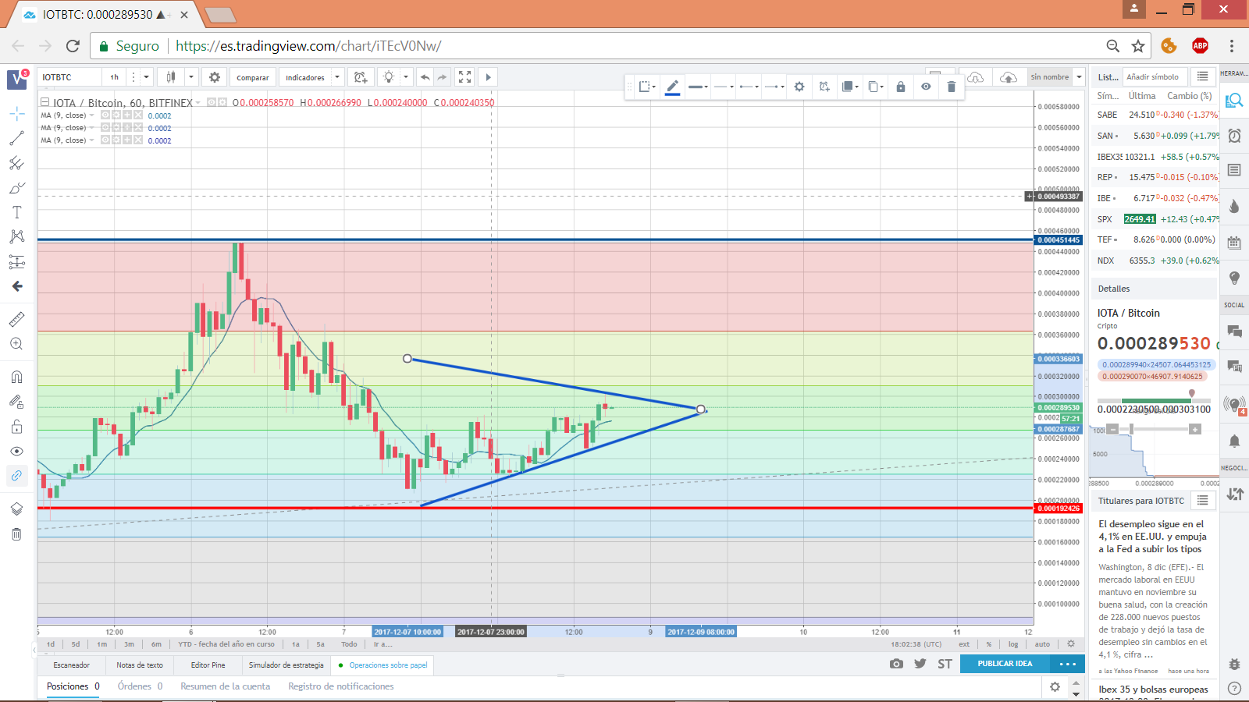The width and height of the screenshot is (1249, 702).
Task: Lock the selected drawing with padlock icon
Action: [901, 87]
